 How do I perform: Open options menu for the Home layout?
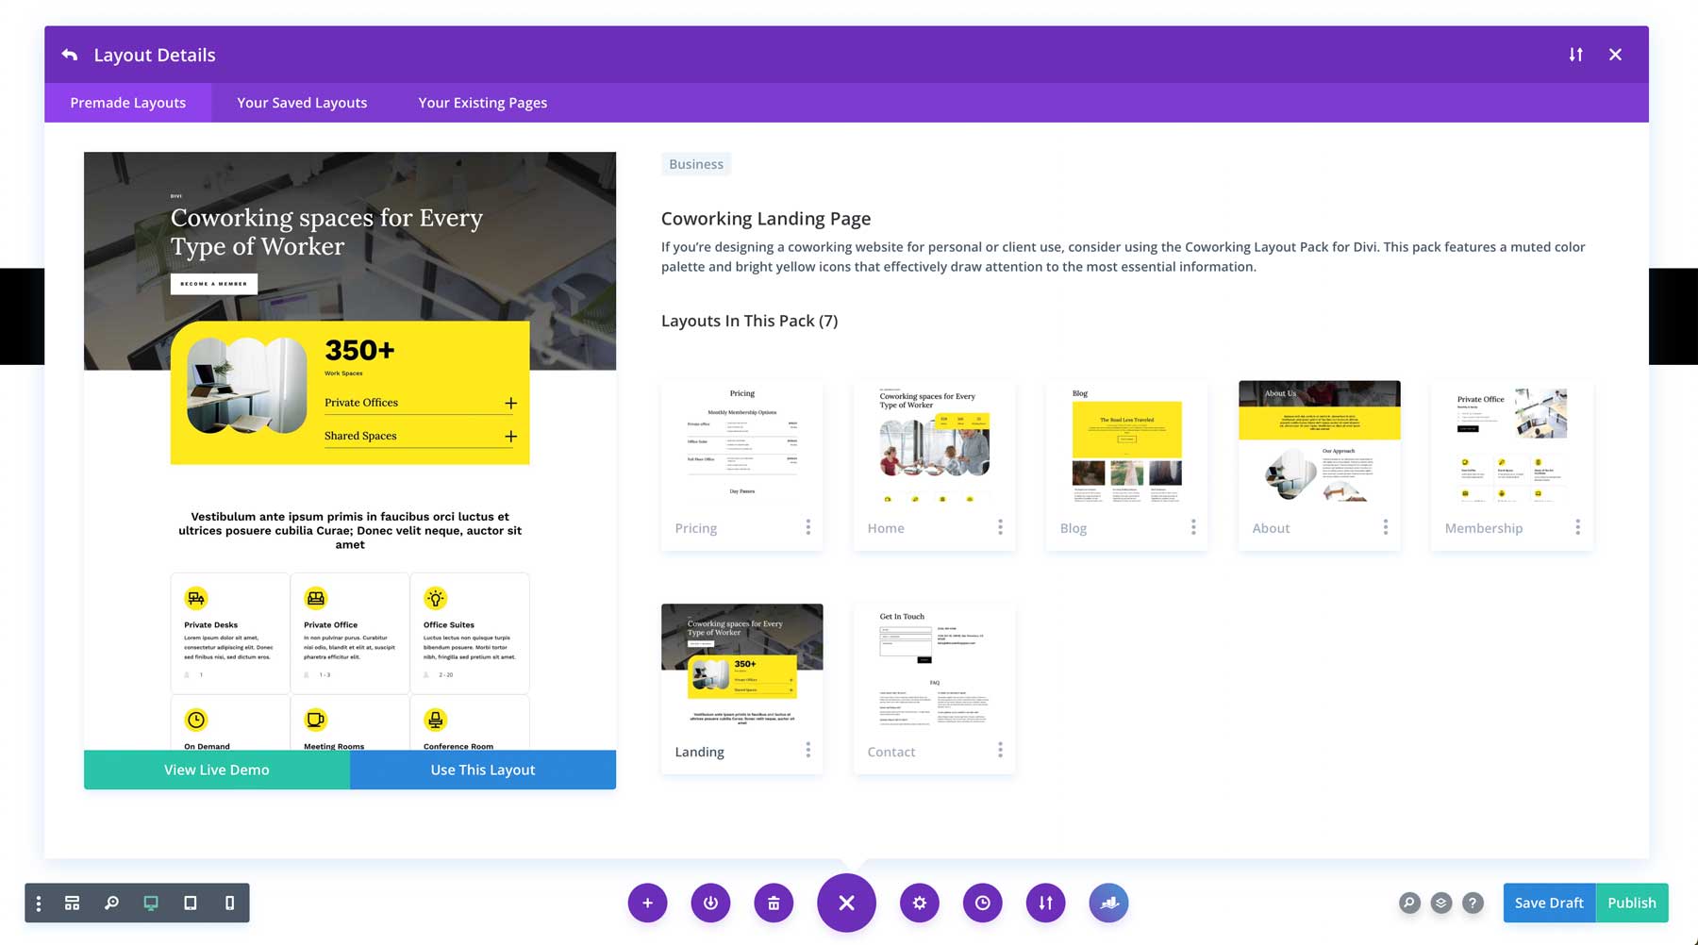coord(1000,526)
